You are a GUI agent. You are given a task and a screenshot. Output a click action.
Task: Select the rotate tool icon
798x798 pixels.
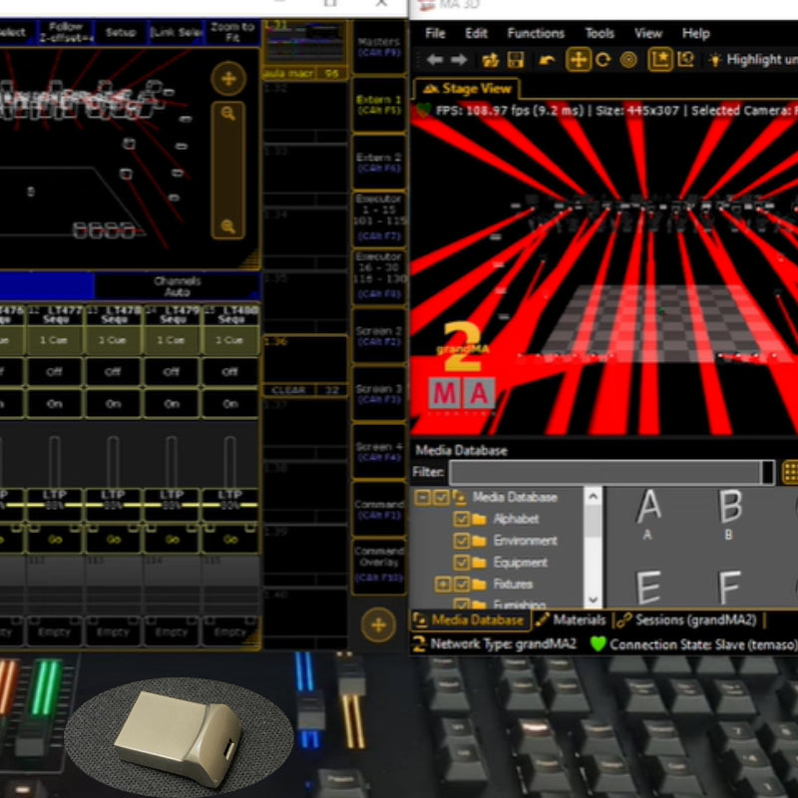pyautogui.click(x=602, y=60)
